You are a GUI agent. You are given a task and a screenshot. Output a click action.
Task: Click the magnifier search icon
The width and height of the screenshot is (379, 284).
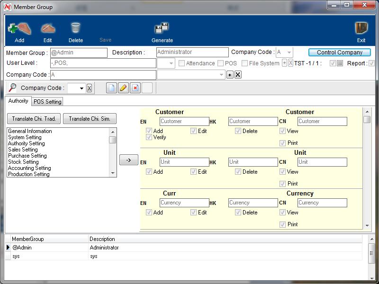[x=12, y=88]
